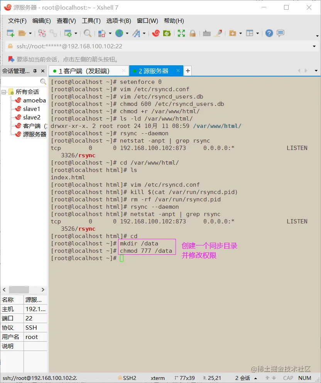Expand the Color scheme dropdown arrow
This screenshot has height=383, width=321.
click(x=110, y=33)
